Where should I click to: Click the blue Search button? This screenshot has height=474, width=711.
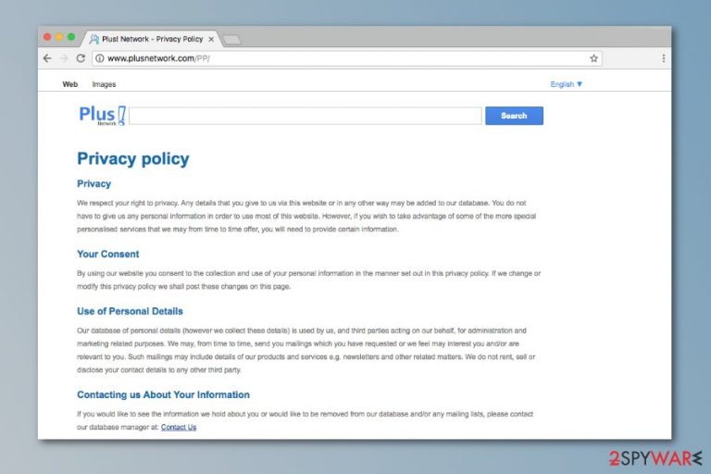[x=514, y=116]
